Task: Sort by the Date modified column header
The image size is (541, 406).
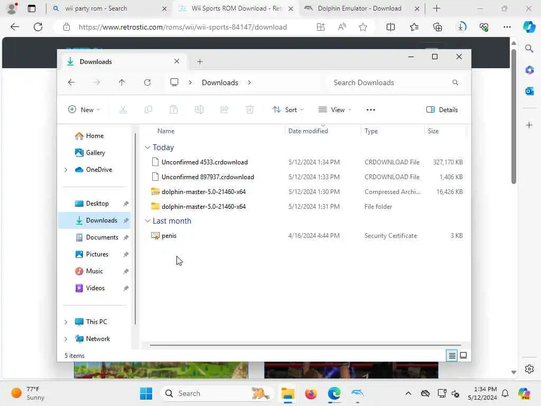Action: coord(308,131)
